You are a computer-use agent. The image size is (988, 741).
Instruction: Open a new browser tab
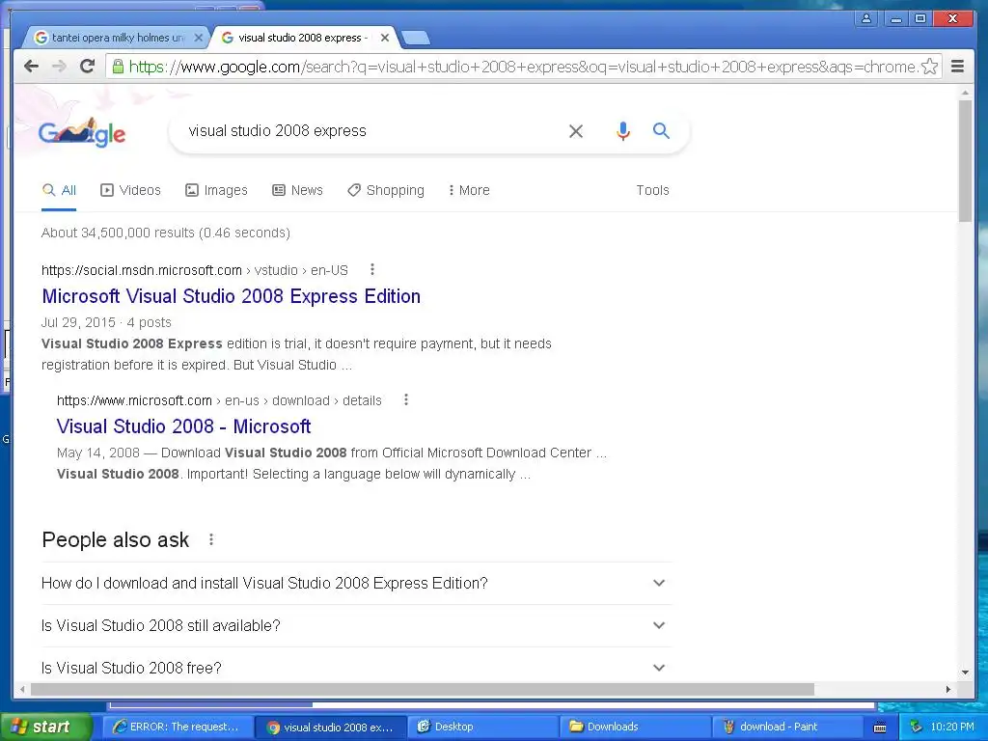click(416, 39)
